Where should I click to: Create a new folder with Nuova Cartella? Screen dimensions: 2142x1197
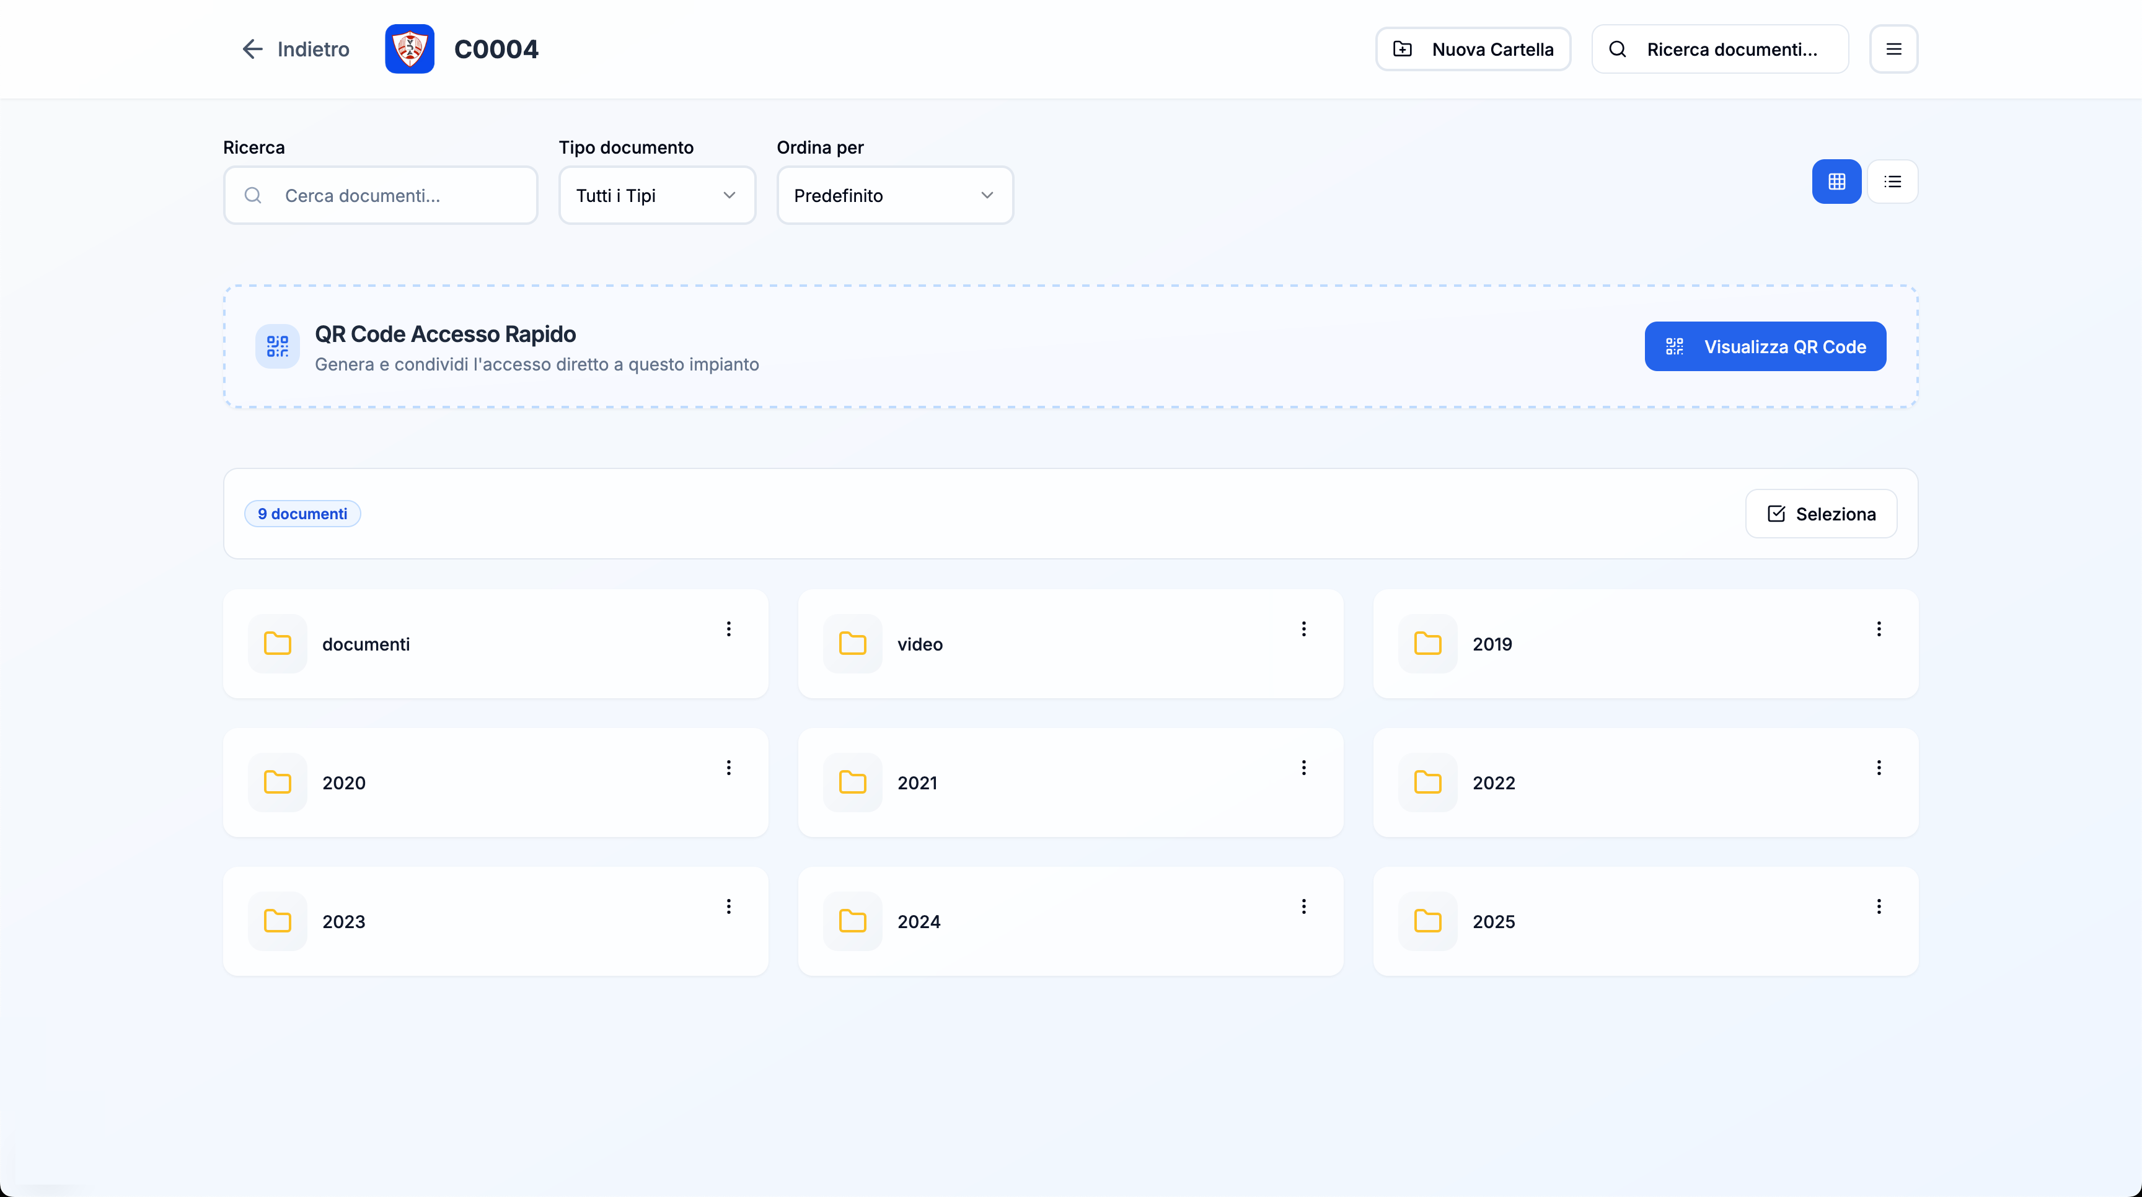1473,49
